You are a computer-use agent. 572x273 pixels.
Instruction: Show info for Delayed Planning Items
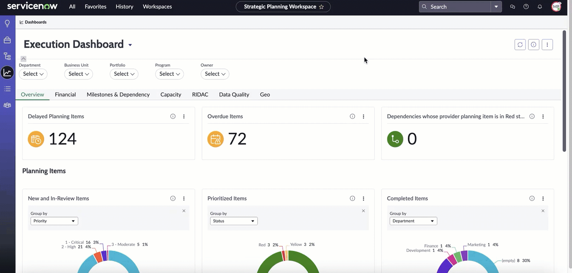(173, 117)
